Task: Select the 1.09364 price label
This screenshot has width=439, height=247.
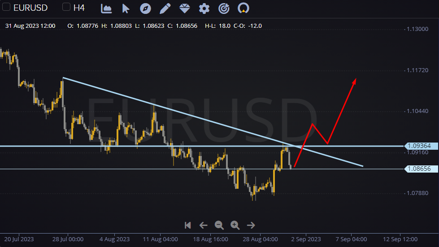Action: click(421, 146)
